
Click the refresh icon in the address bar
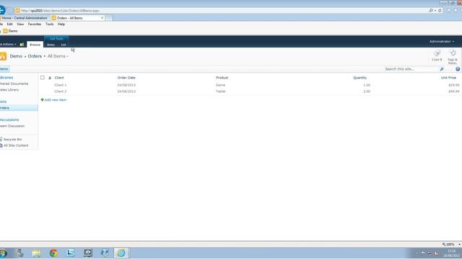coord(440,11)
